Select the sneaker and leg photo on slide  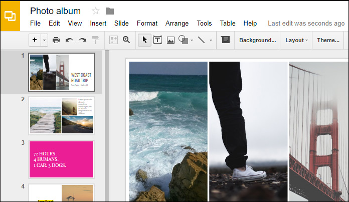(248, 131)
